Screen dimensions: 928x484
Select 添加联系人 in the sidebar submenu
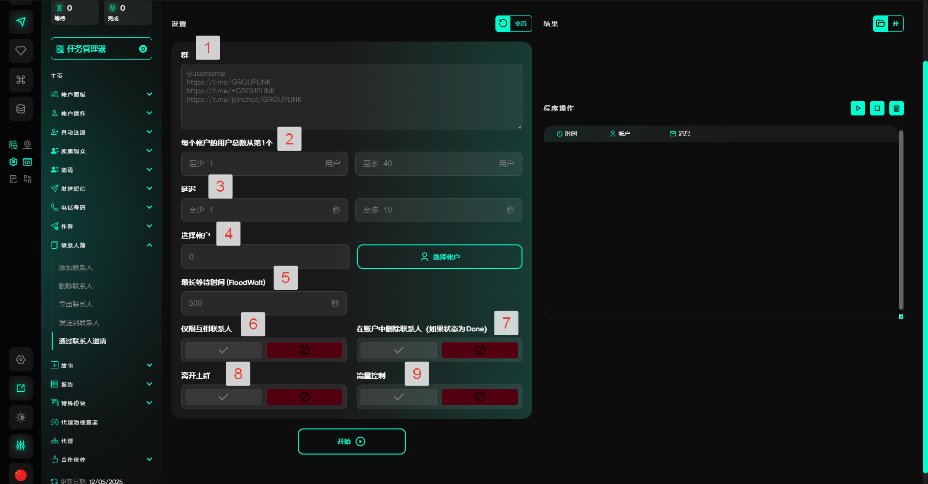(x=76, y=268)
